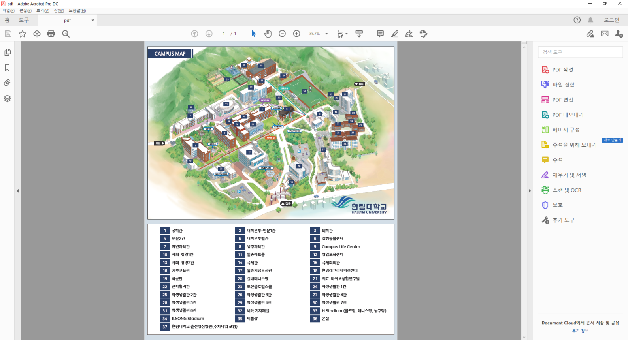Viewport: 628px width, 340px height.
Task: Open the bookmarks panel
Action: click(7, 68)
